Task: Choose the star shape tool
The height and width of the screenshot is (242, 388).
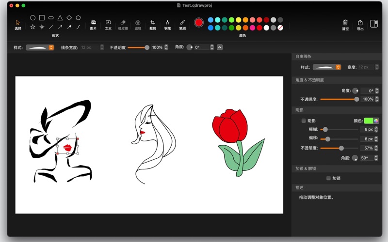Action: coord(33,27)
